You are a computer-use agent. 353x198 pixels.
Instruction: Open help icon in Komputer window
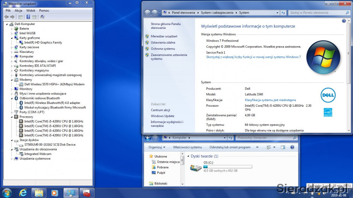pyautogui.click(x=292, y=147)
